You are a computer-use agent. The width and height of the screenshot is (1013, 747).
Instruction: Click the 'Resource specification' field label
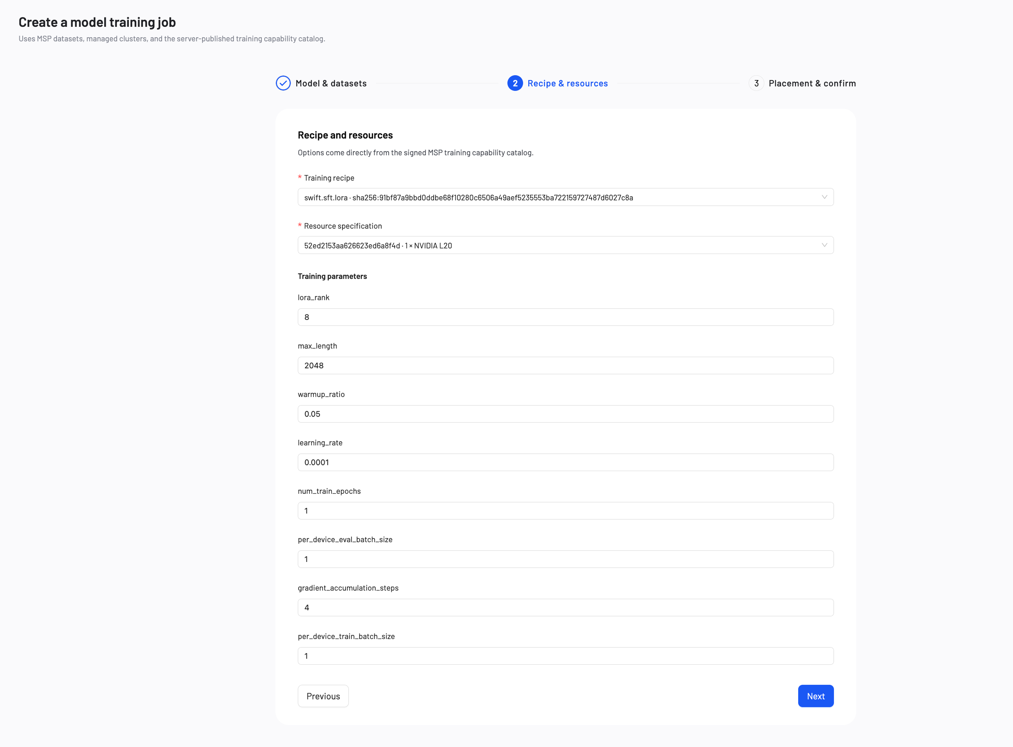tap(343, 226)
